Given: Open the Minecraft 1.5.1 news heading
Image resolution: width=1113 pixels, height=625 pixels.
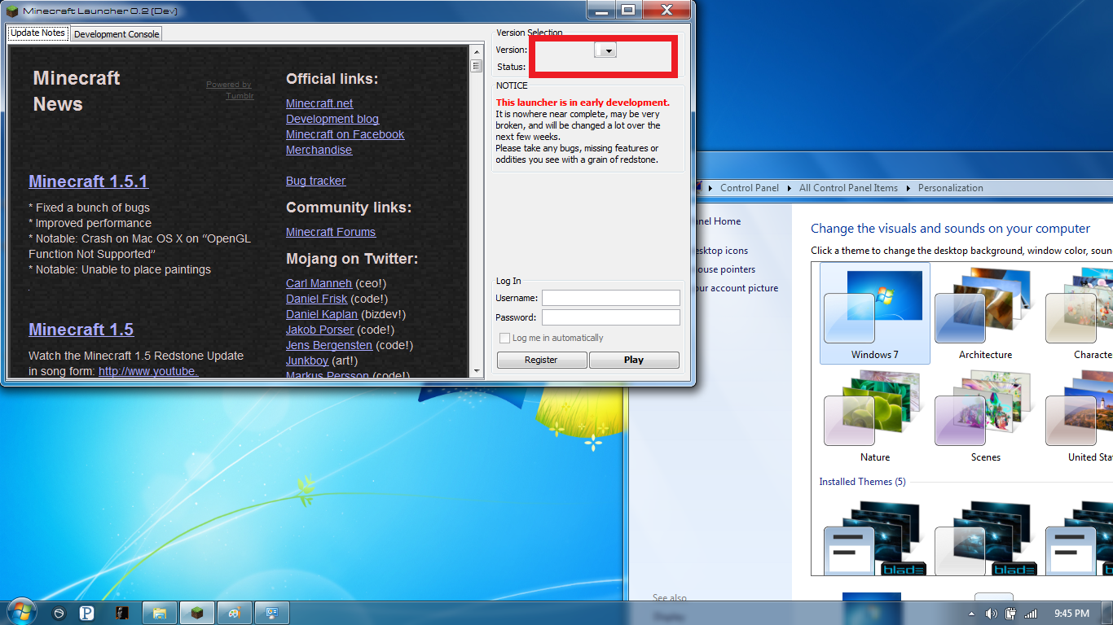Looking at the screenshot, I should 88,181.
